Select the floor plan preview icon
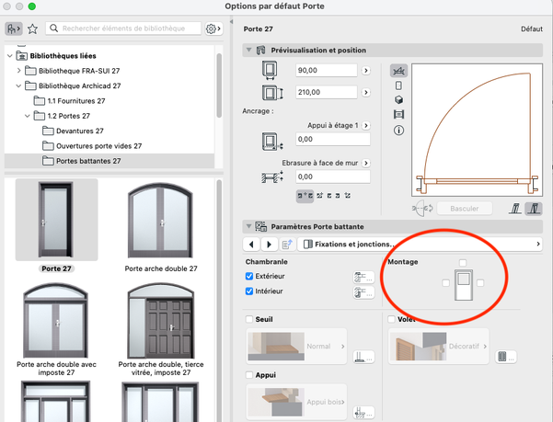The width and height of the screenshot is (553, 422). (x=398, y=71)
